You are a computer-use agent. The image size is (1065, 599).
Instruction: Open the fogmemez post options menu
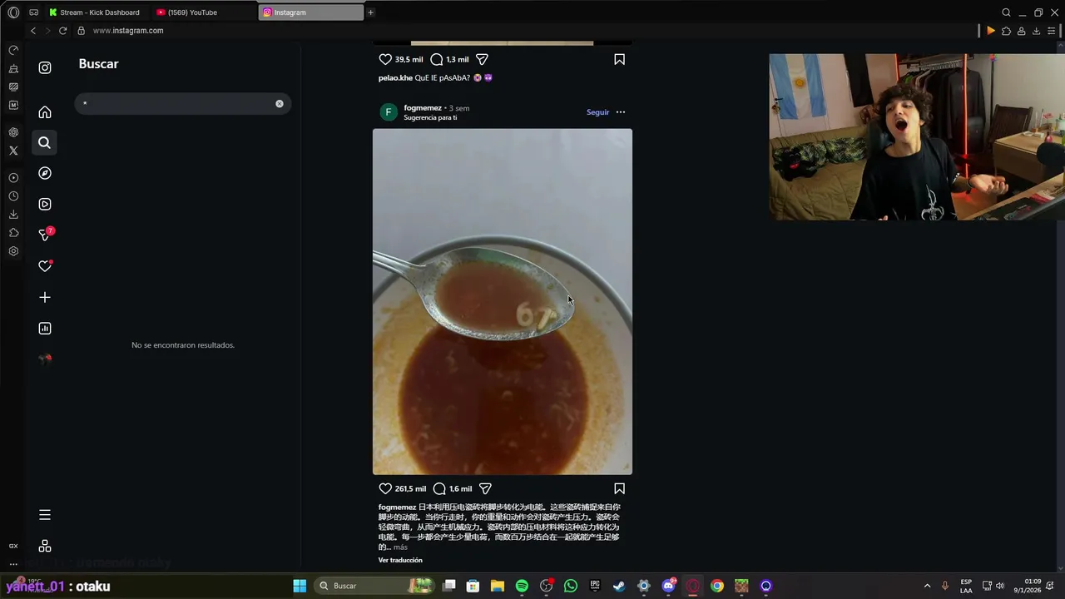621,112
